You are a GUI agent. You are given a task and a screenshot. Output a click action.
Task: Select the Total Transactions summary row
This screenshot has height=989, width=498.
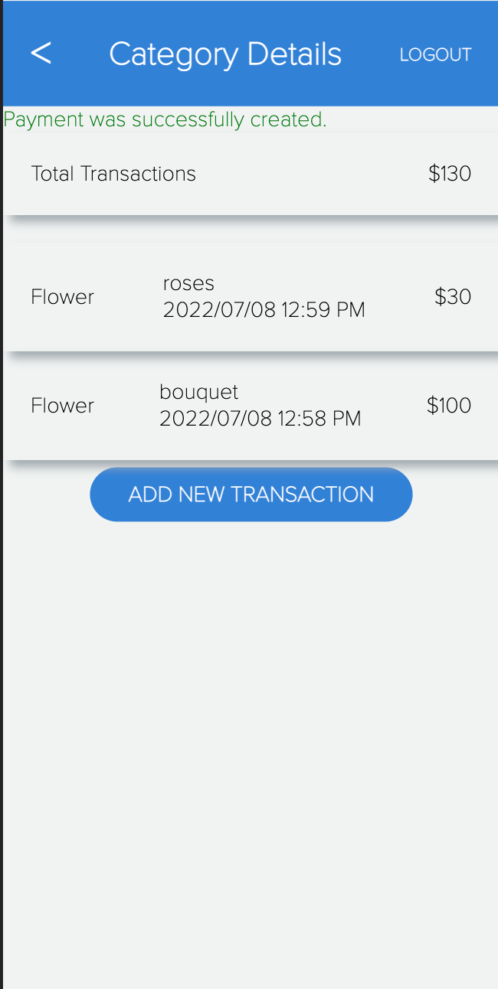pyautogui.click(x=249, y=174)
